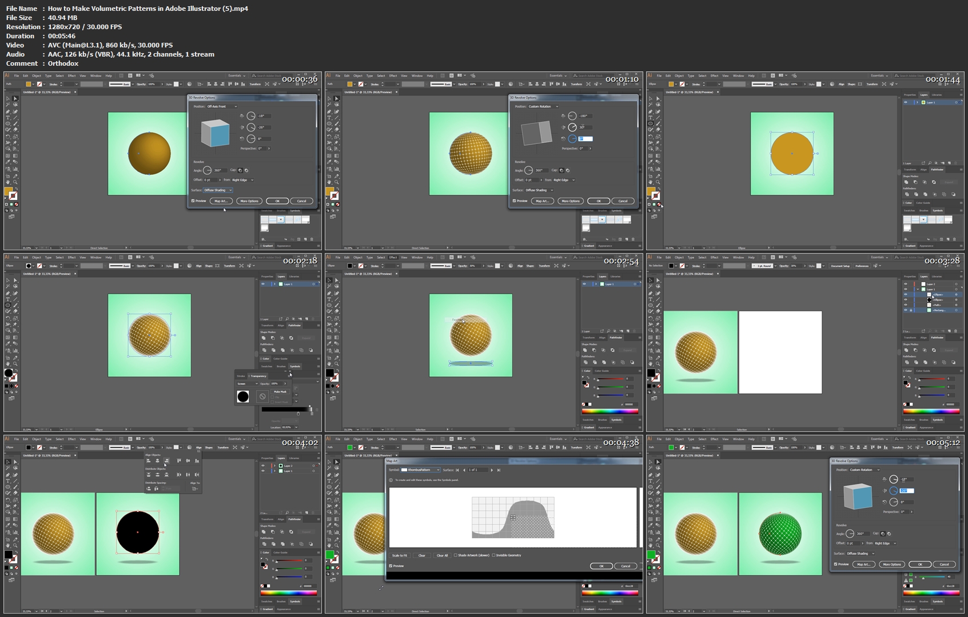Viewport: 968px width, 617px height.
Task: Click the 3D rotation cube preview in the 00:00:36 dialog
Action: [216, 133]
